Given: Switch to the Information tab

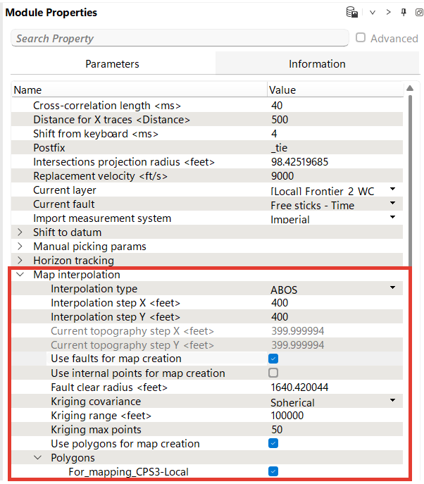Looking at the screenshot, I should tap(317, 64).
